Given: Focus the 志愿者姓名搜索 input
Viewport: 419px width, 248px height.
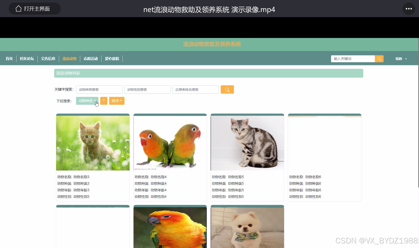Looking at the screenshot, I should [196, 89].
